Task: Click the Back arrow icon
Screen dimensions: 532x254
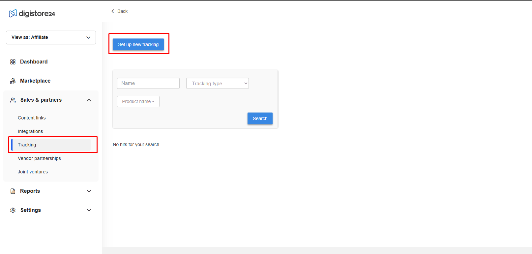Action: (113, 11)
